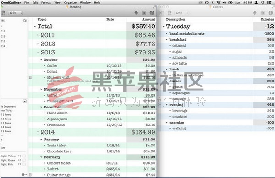Screen dimensions: 275x178
Task: Click the Concert ticket amount cell
Action: (x=149, y=163)
